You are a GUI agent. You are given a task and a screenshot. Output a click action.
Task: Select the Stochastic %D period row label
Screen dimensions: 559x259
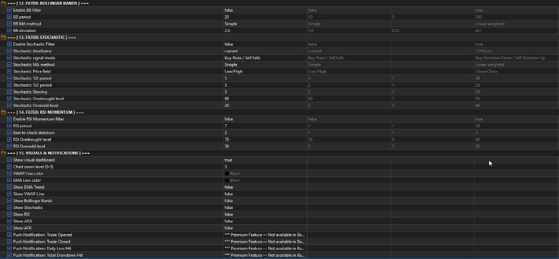coord(32,85)
